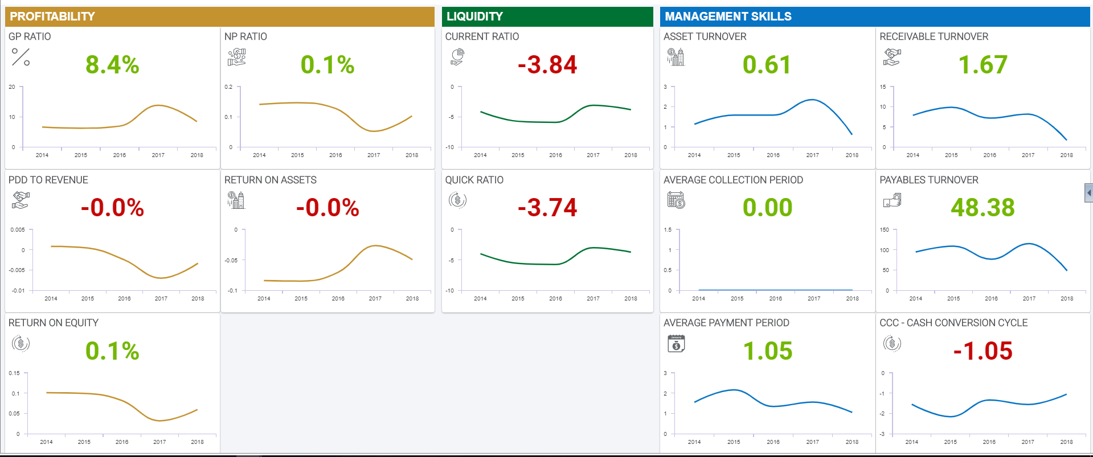Screen dimensions: 1093x457
Task: Click the 1.67 receivable turnover value
Action: pos(983,64)
